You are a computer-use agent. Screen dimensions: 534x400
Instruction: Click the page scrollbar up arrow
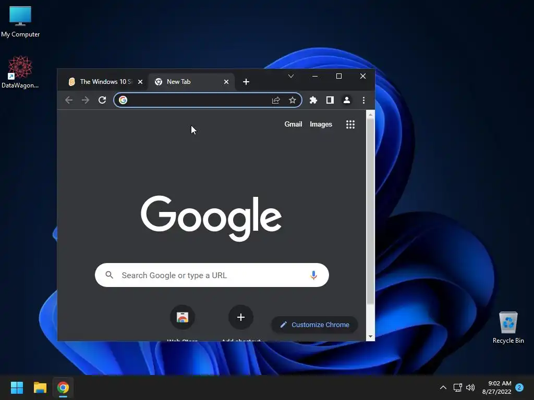coord(370,115)
